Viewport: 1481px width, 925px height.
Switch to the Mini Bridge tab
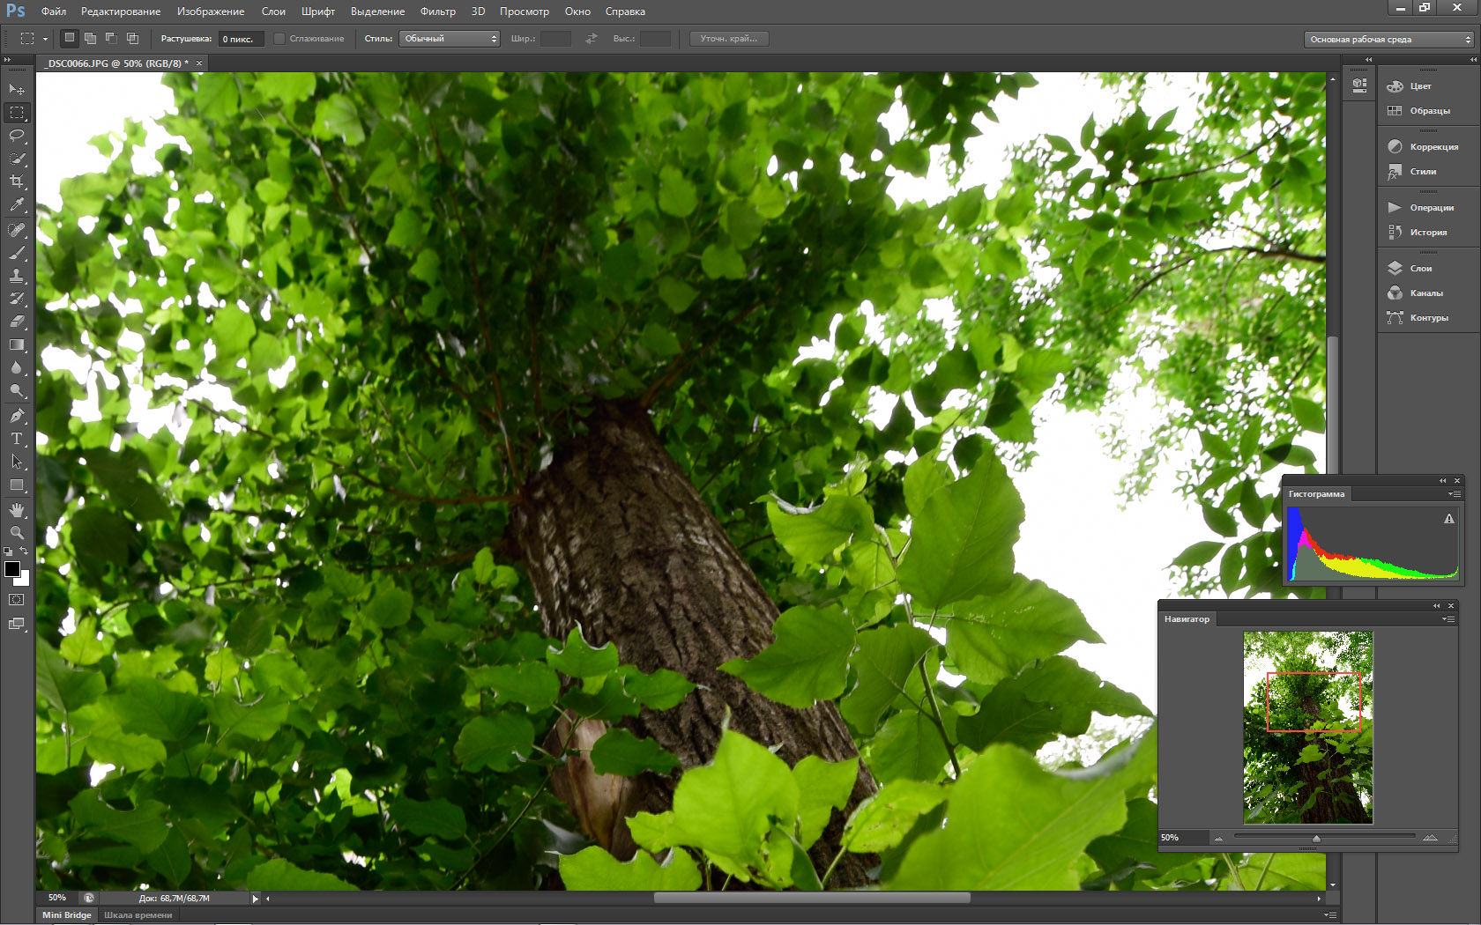tap(67, 914)
